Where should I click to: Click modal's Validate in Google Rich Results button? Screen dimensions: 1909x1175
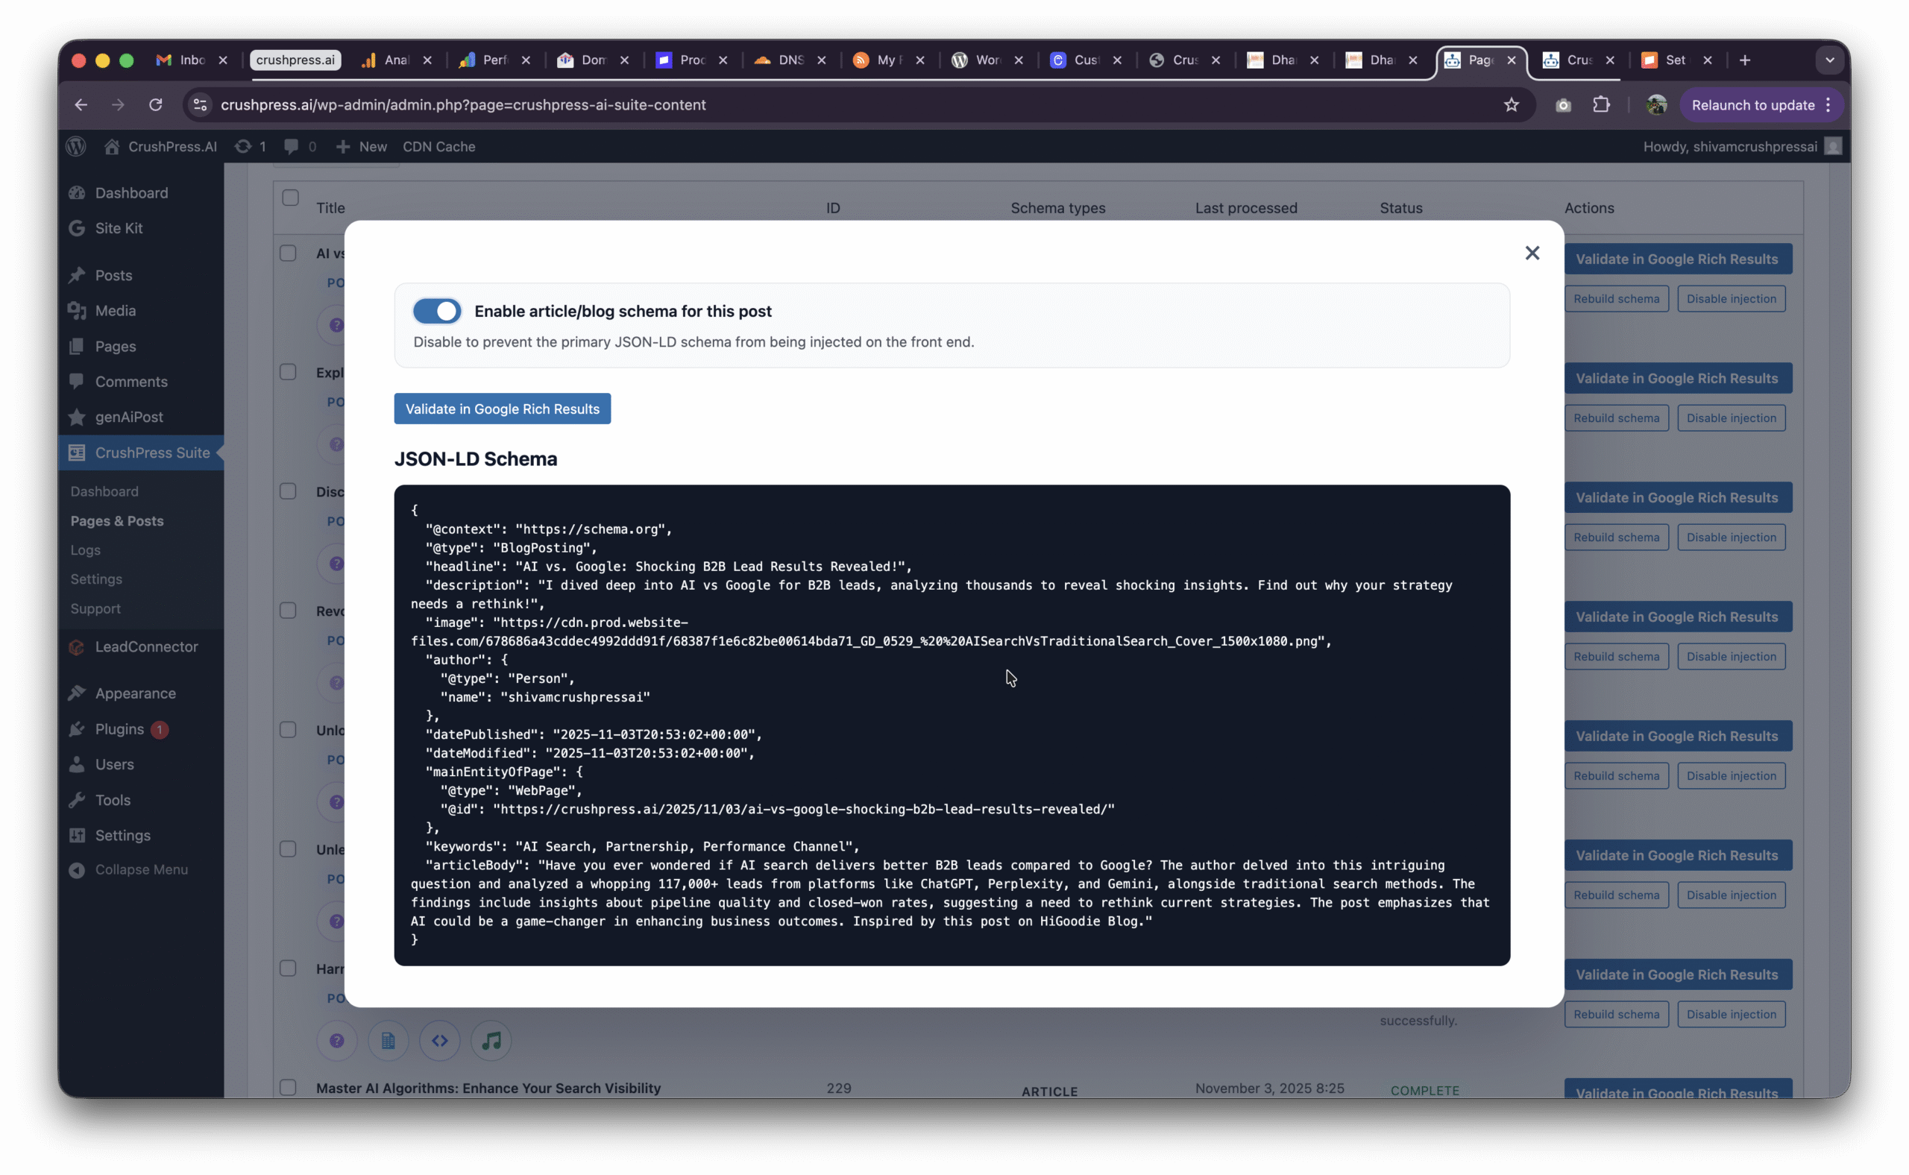tap(502, 409)
